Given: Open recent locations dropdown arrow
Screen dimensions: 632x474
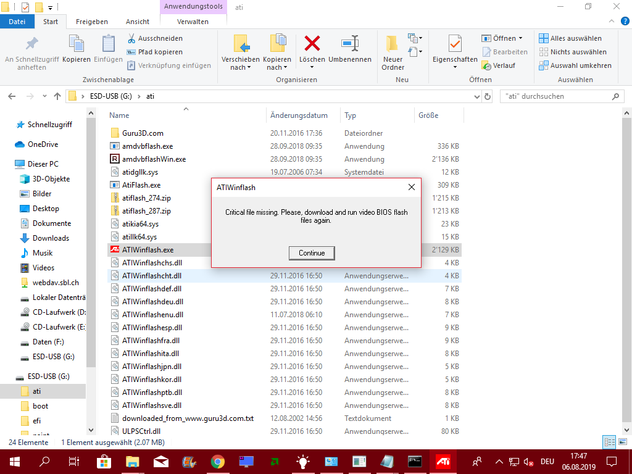Looking at the screenshot, I should pos(44,96).
